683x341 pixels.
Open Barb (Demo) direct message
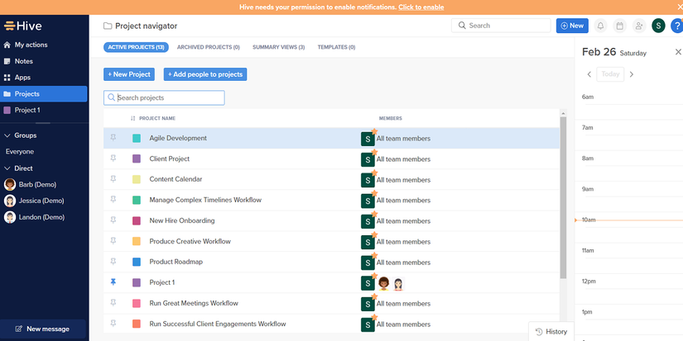(31, 184)
